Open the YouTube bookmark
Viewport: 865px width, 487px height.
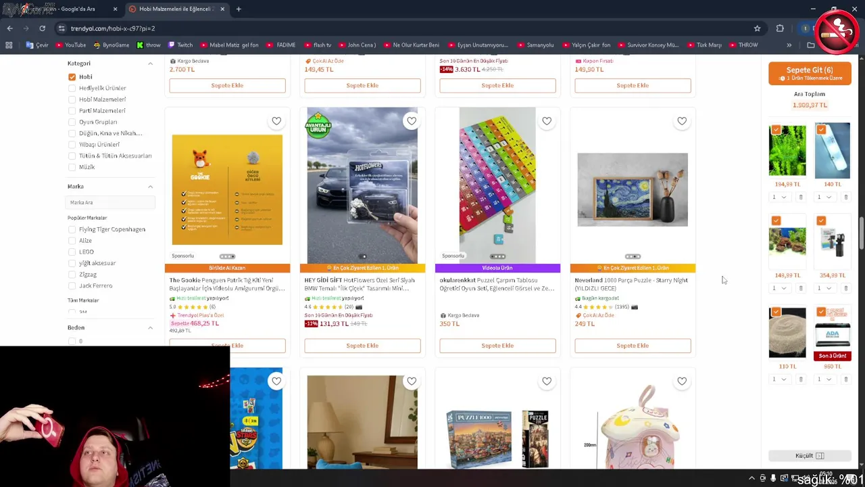coord(70,45)
